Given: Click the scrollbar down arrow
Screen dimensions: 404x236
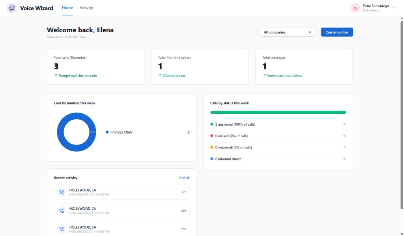Looking at the screenshot, I should point(402,234).
